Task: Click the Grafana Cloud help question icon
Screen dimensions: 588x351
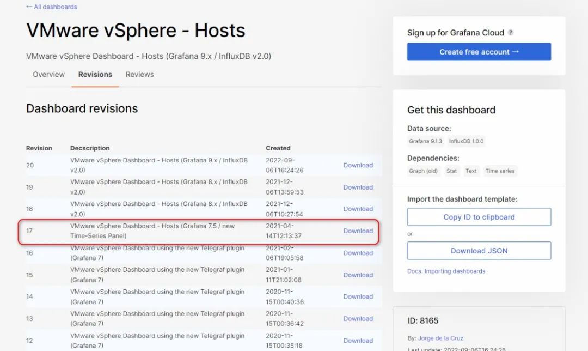Action: [510, 33]
